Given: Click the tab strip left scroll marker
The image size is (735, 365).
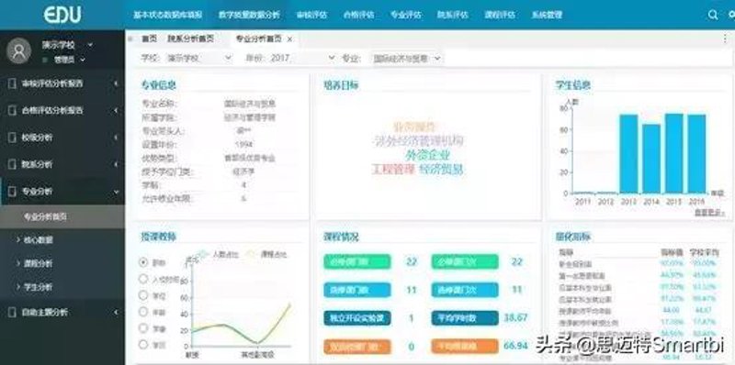Looking at the screenshot, I should (130, 39).
